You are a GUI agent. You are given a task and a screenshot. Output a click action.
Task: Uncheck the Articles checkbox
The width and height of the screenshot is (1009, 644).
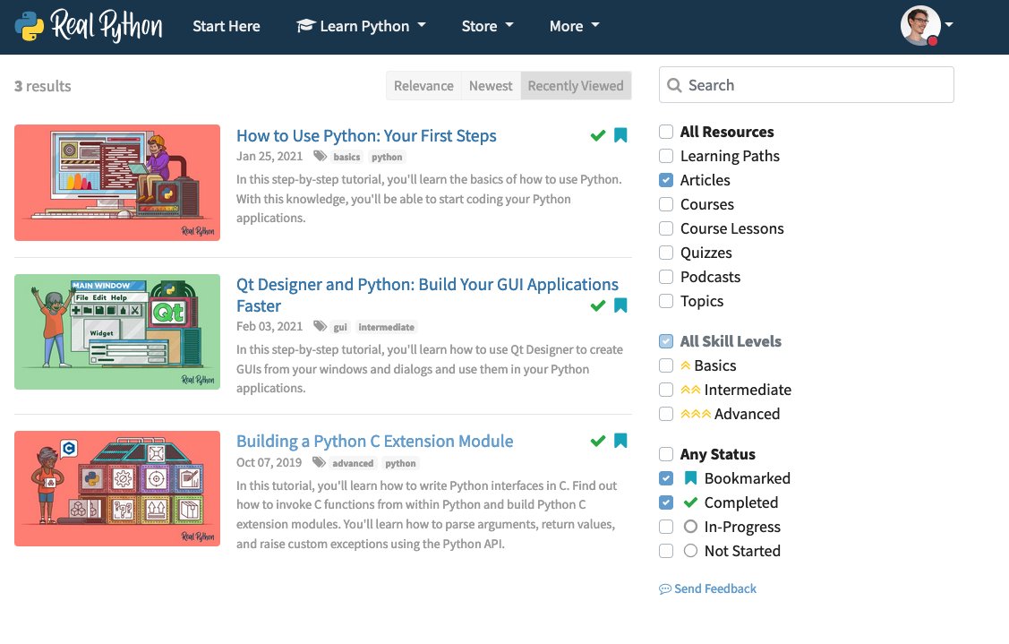click(x=666, y=180)
